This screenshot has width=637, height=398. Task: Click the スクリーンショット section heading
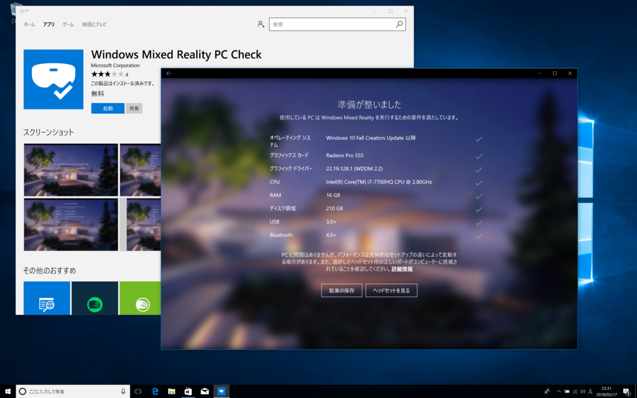click(x=49, y=132)
